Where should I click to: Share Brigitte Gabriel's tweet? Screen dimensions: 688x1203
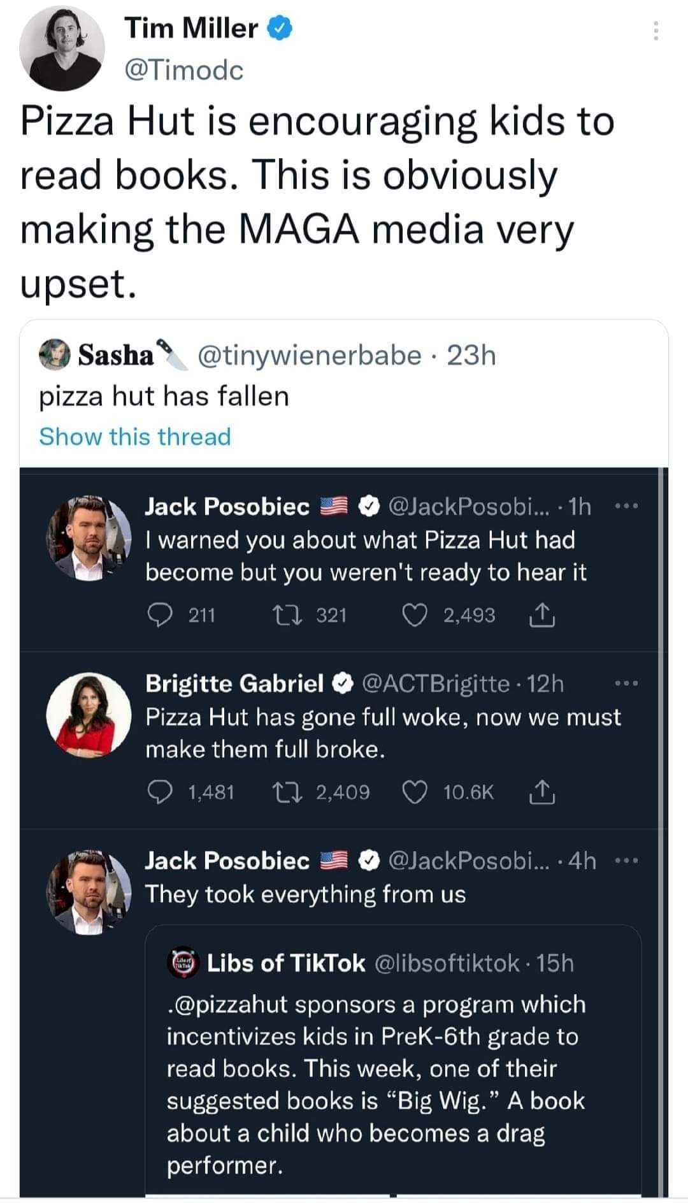click(x=542, y=792)
